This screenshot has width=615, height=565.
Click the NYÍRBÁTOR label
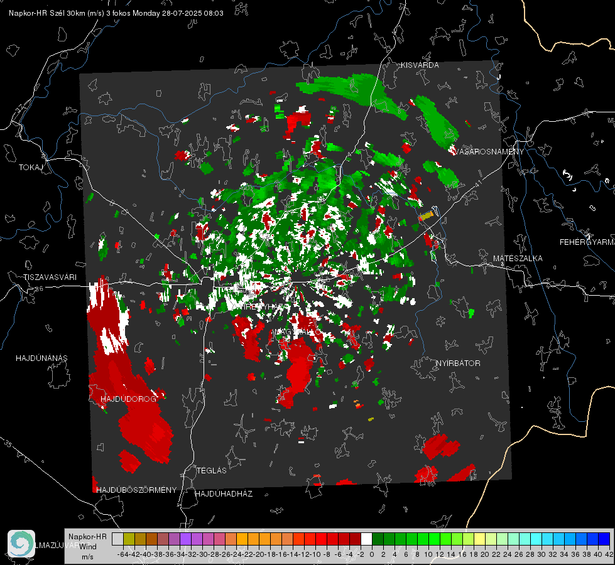click(x=458, y=363)
